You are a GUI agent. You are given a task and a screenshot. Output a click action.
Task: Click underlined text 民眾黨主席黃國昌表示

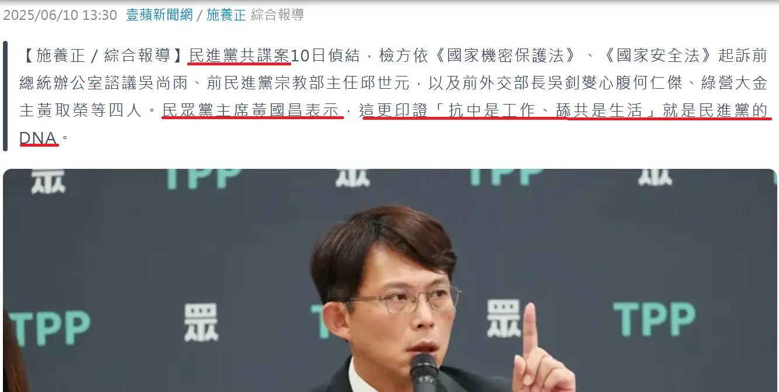pos(253,110)
